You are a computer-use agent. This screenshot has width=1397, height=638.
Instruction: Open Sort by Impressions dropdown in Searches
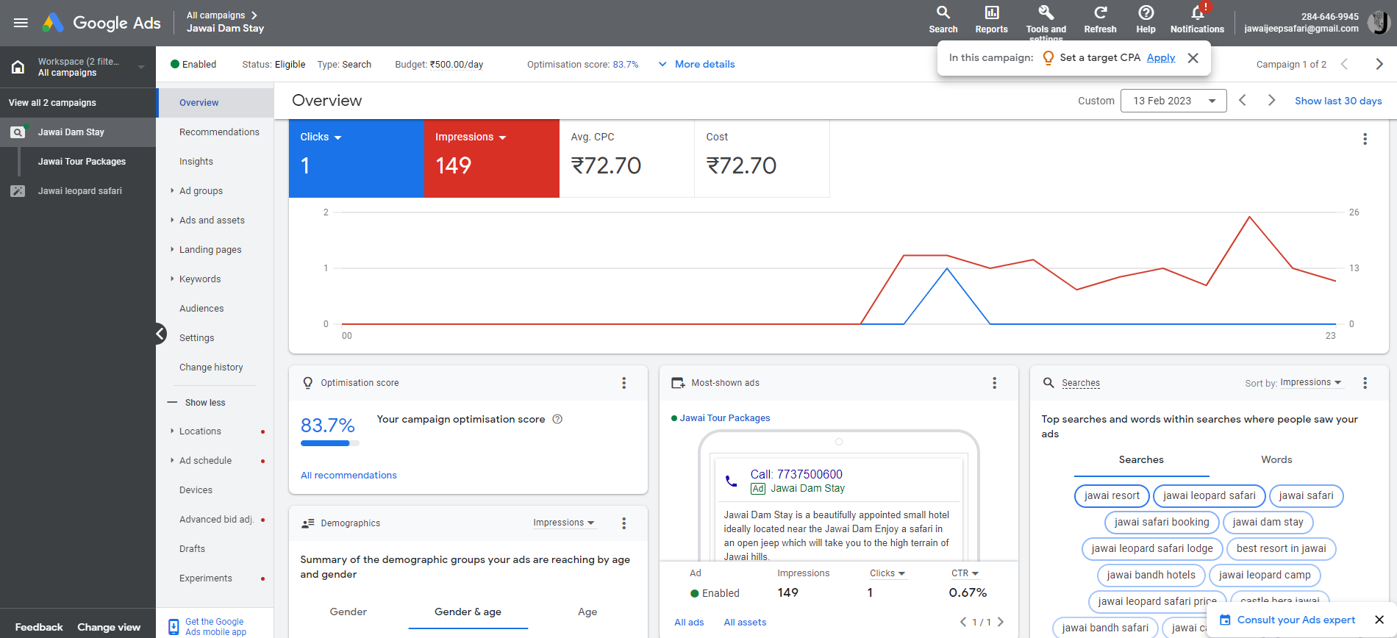click(x=1311, y=382)
